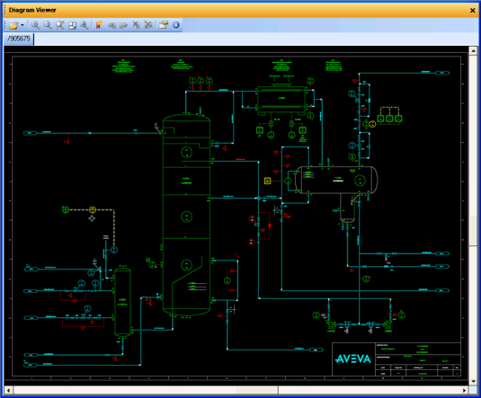Click the delete bookmark icon
The height and width of the screenshot is (398, 481).
(136, 25)
